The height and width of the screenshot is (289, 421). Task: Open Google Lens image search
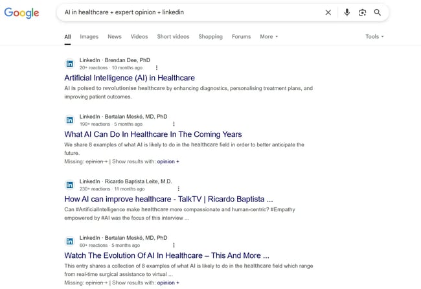pyautogui.click(x=362, y=12)
